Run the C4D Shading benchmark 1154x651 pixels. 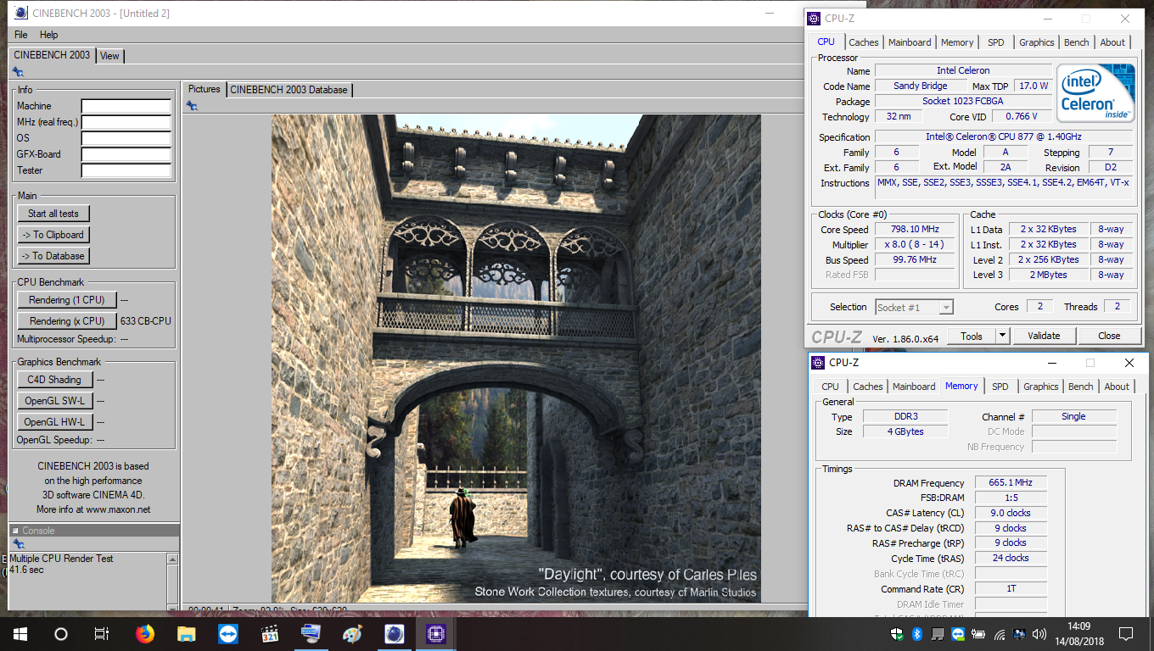click(54, 380)
